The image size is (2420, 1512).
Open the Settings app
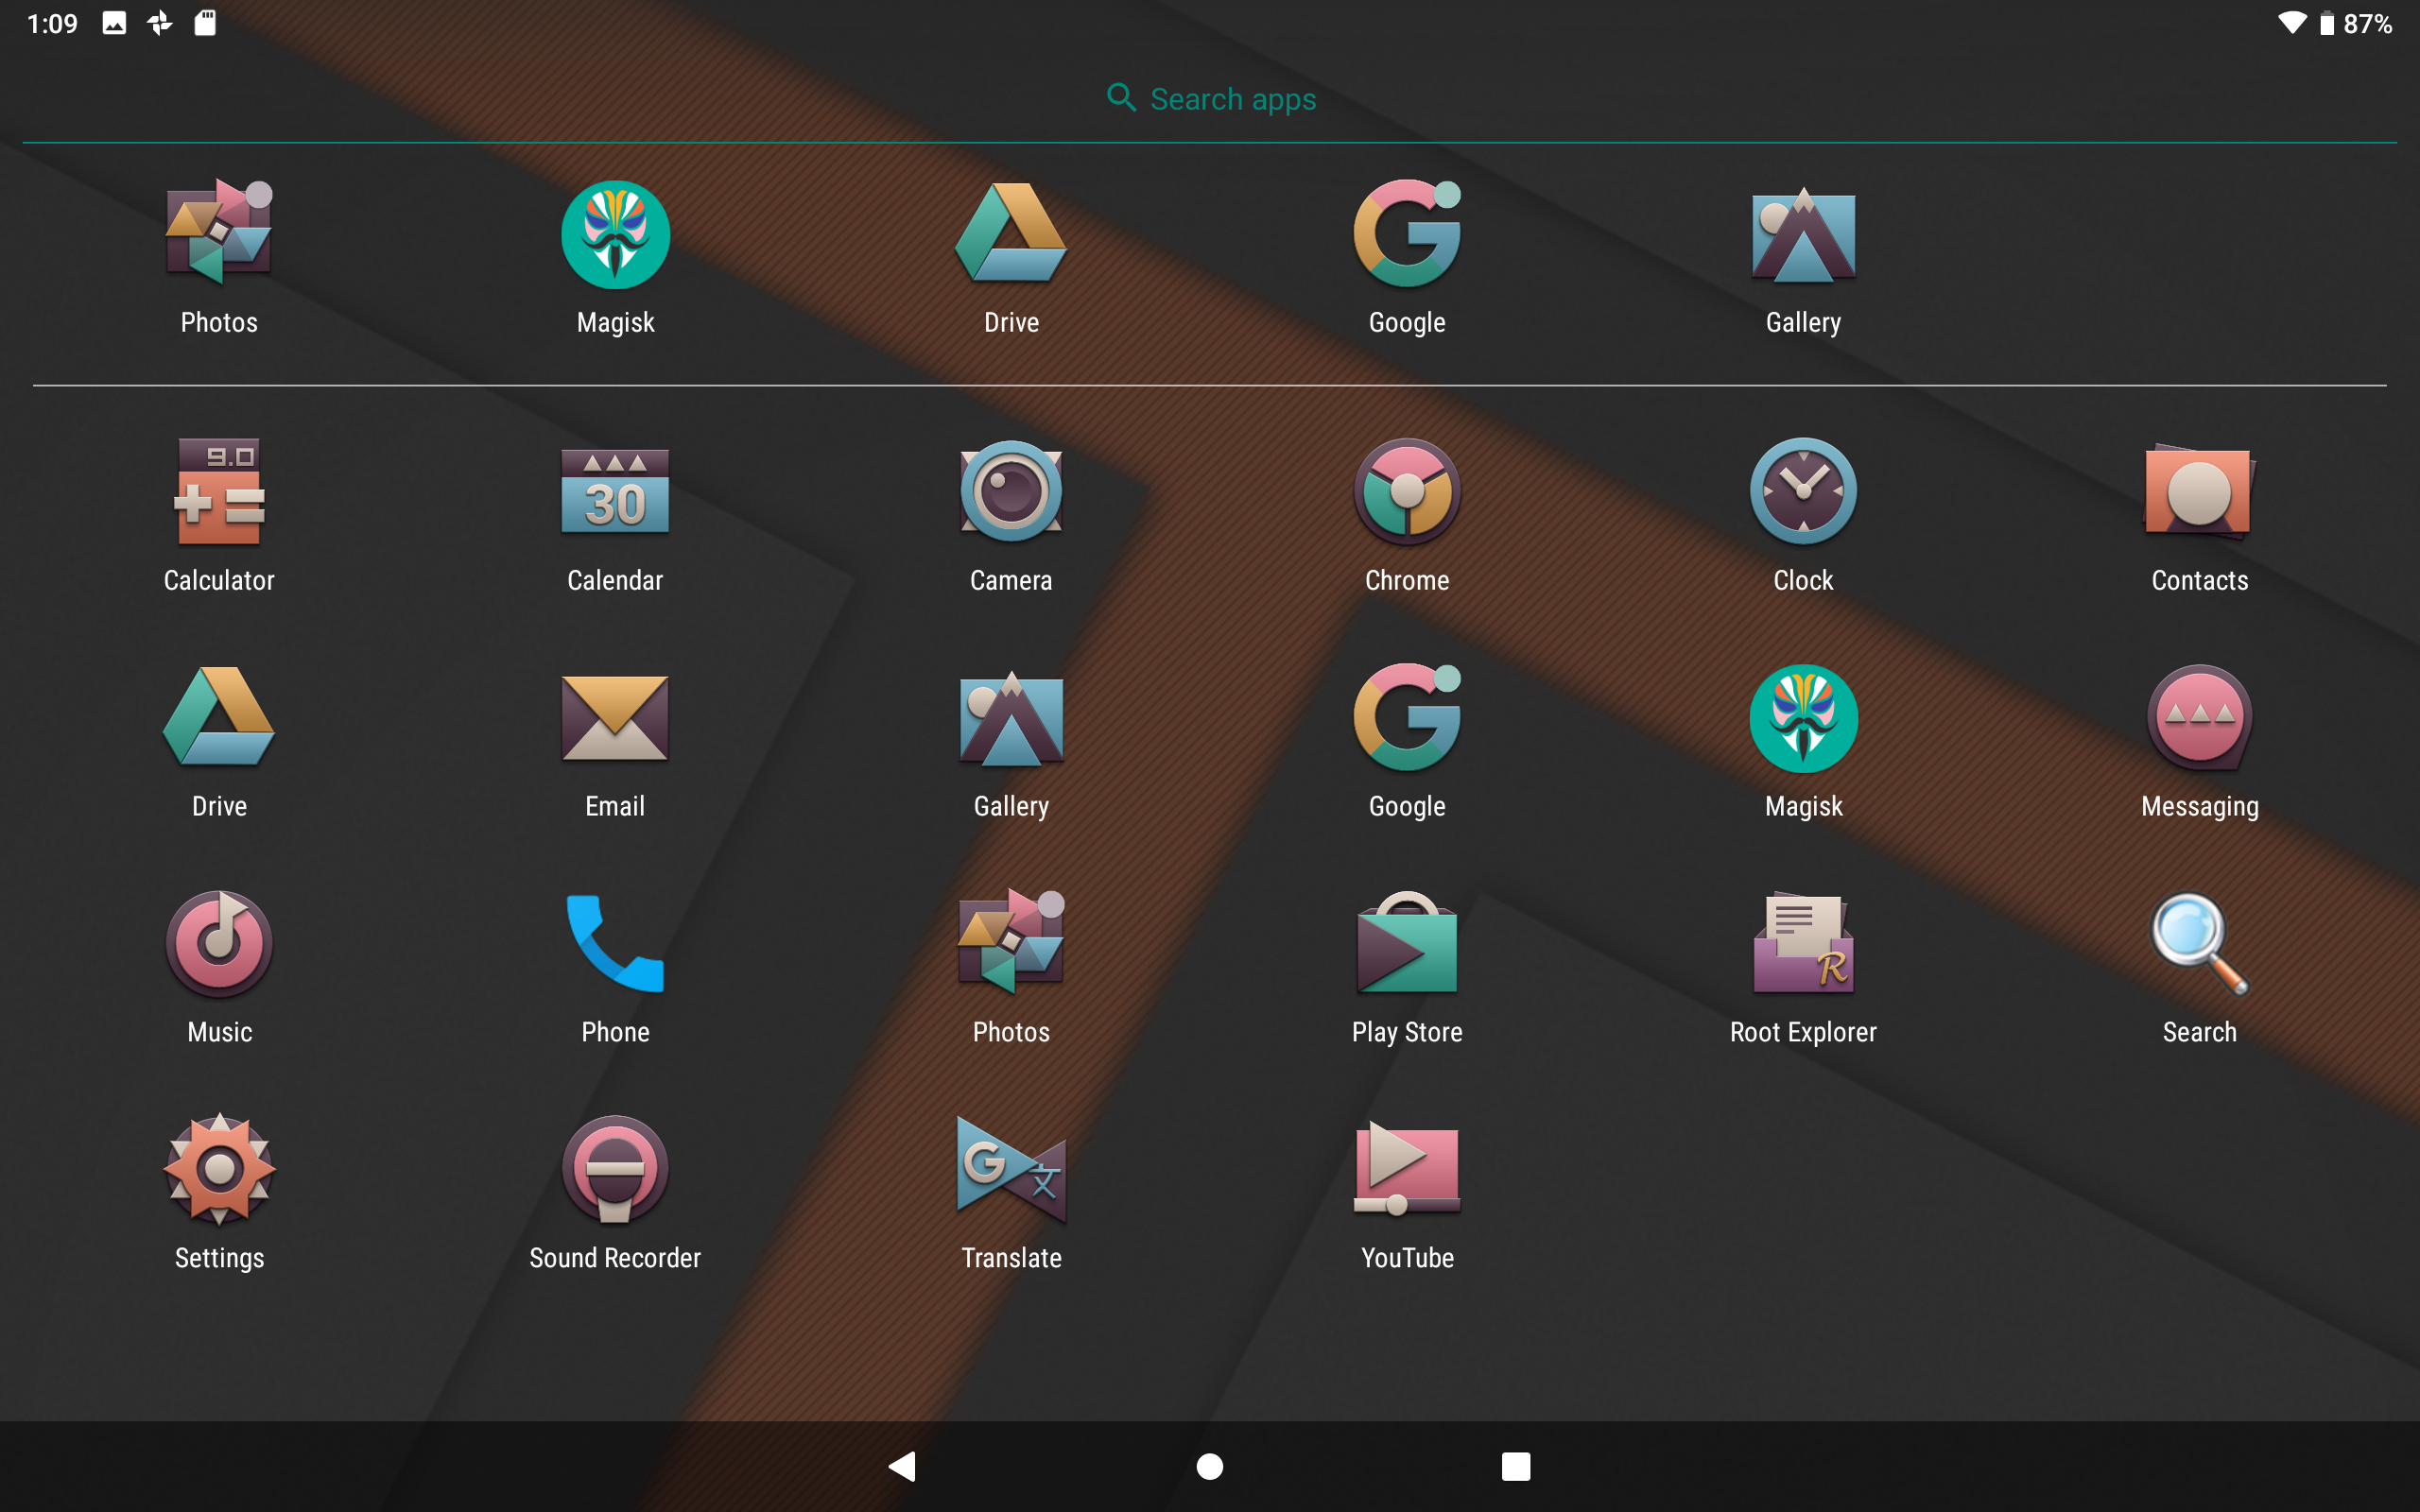pyautogui.click(x=219, y=1168)
